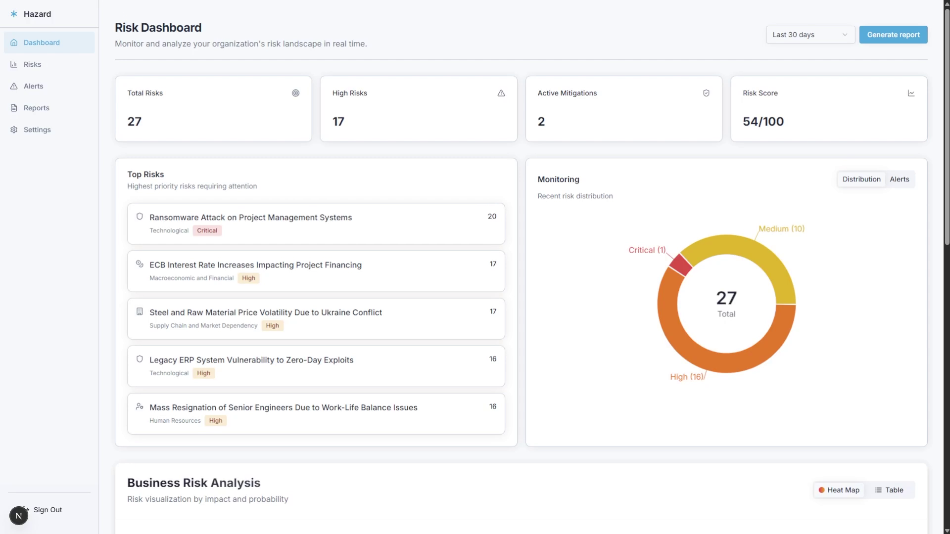This screenshot has width=950, height=534.
Task: Click the person icon beside Mass Resignation risk
Action: [140, 406]
